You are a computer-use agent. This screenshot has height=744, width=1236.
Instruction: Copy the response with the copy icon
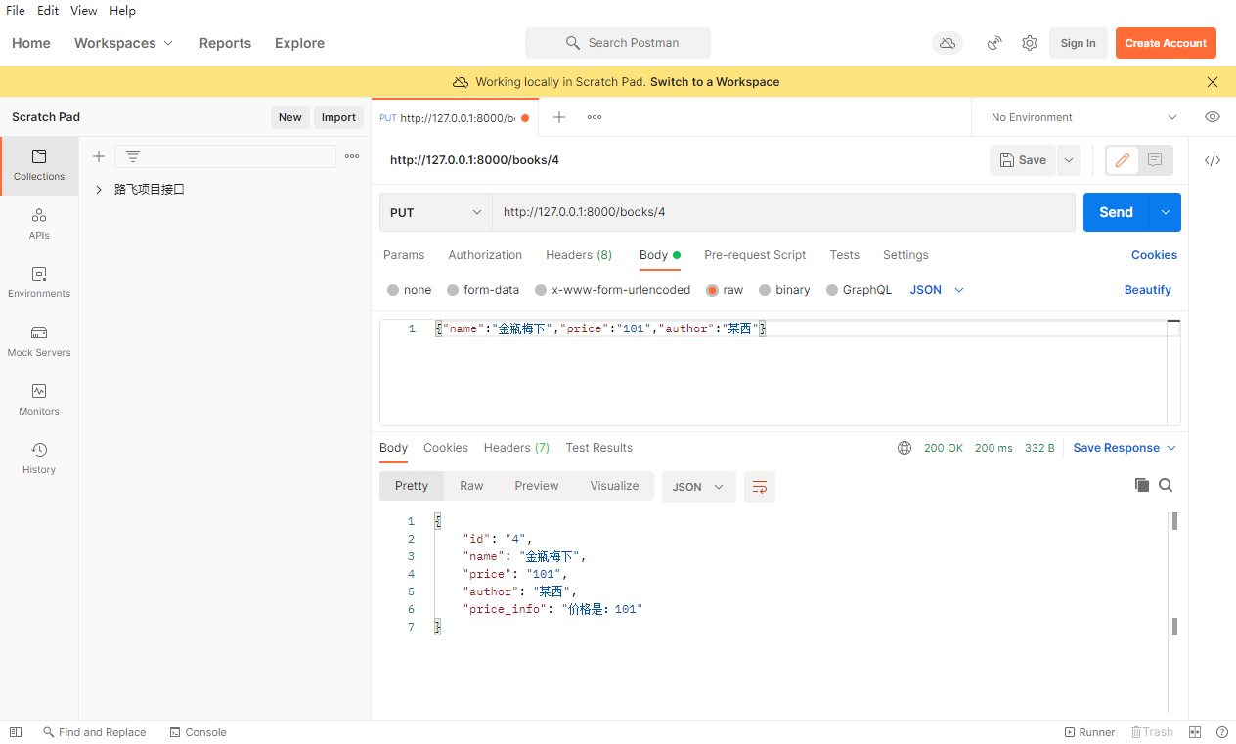click(1141, 485)
